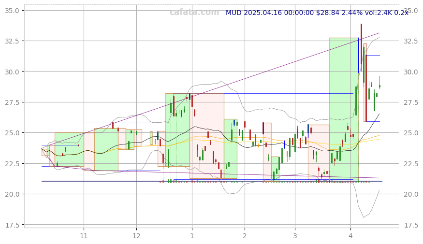The width and height of the screenshot is (423, 244).
Task: Click the left axis label 22.5
Action: point(12,164)
